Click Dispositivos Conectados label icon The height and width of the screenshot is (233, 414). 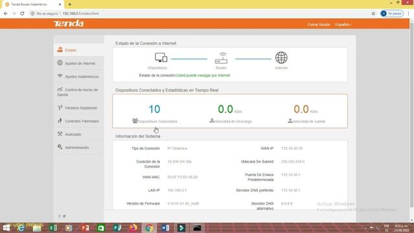click(135, 121)
